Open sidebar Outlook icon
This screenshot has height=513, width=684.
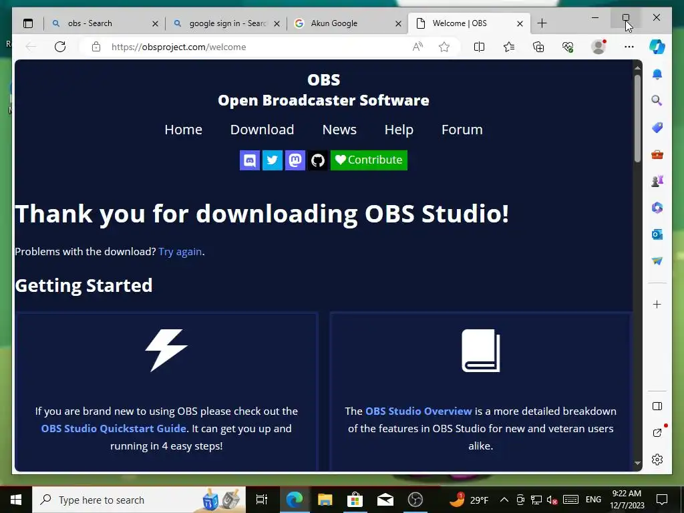point(657,234)
